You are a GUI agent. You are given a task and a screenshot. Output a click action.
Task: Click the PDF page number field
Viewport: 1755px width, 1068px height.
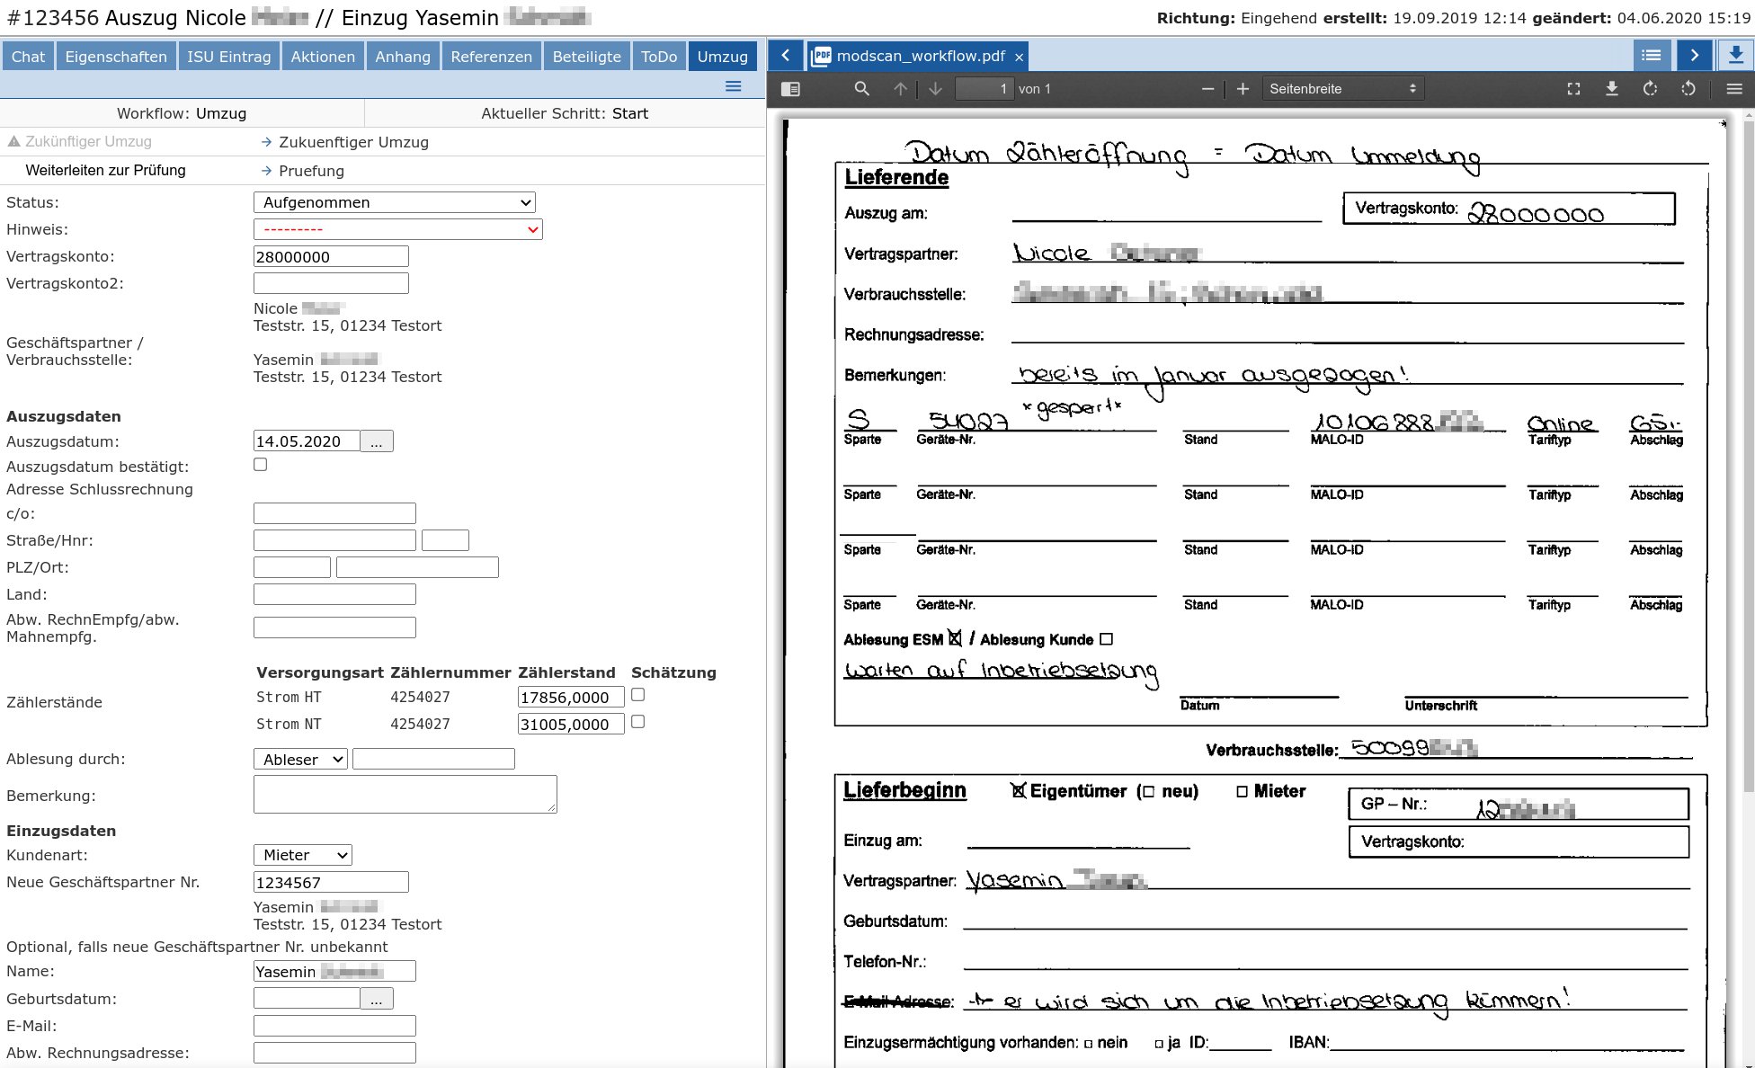pos(984,89)
